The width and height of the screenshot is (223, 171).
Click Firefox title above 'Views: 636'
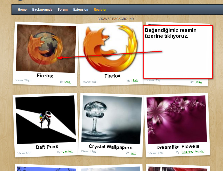pyautogui.click(x=112, y=76)
